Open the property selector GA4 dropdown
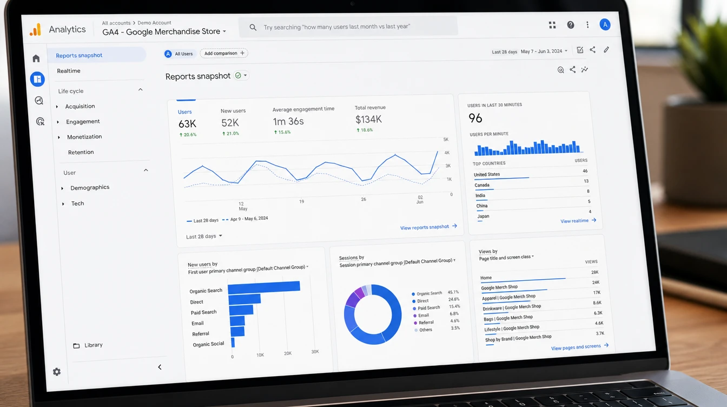Screen dimensions: 727x407 [164, 31]
